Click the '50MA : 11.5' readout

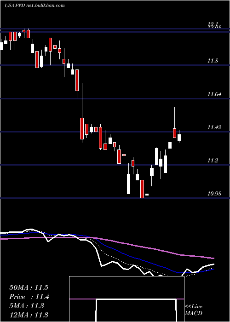click(x=29, y=287)
